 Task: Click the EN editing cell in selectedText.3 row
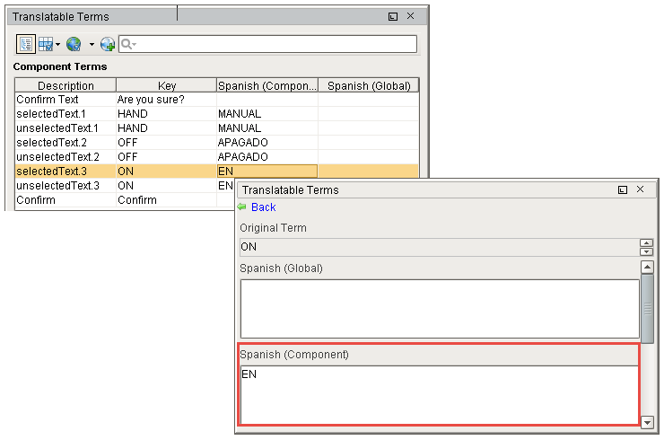[267, 172]
